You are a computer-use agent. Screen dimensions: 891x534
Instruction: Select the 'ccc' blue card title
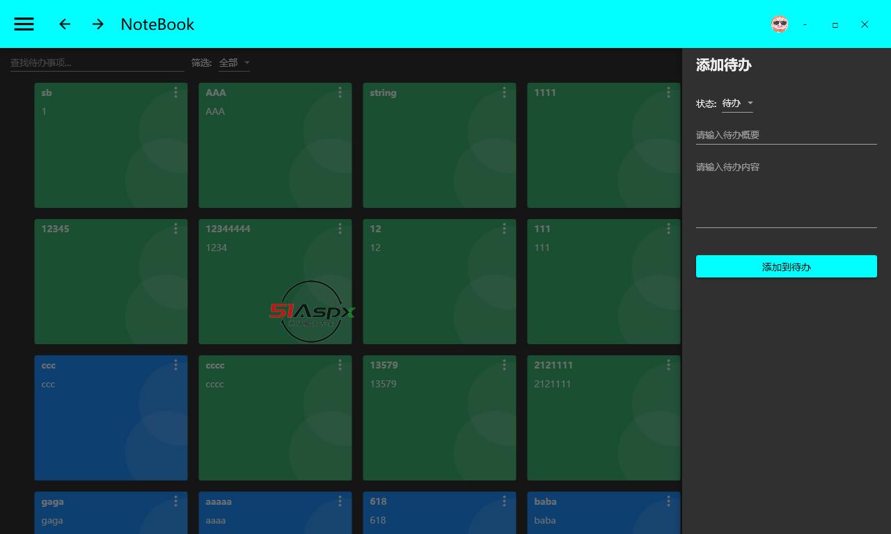(x=48, y=365)
